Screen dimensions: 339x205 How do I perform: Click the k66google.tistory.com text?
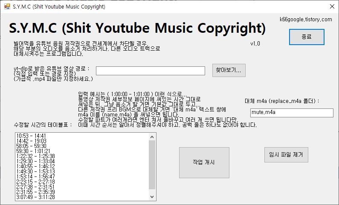[x=306, y=20]
